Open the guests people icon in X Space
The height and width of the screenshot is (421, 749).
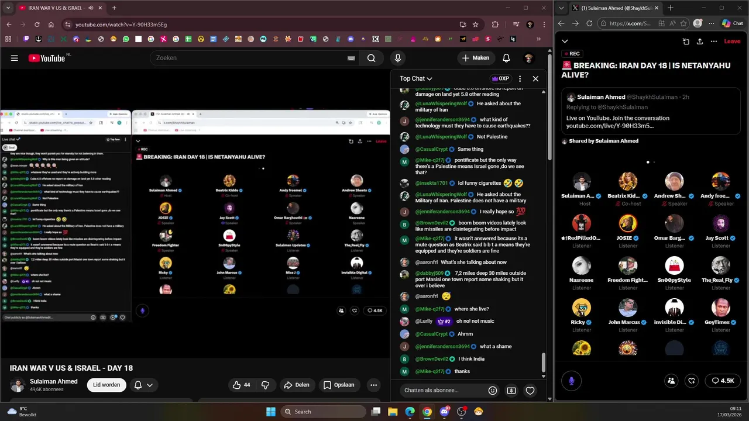pyautogui.click(x=671, y=381)
